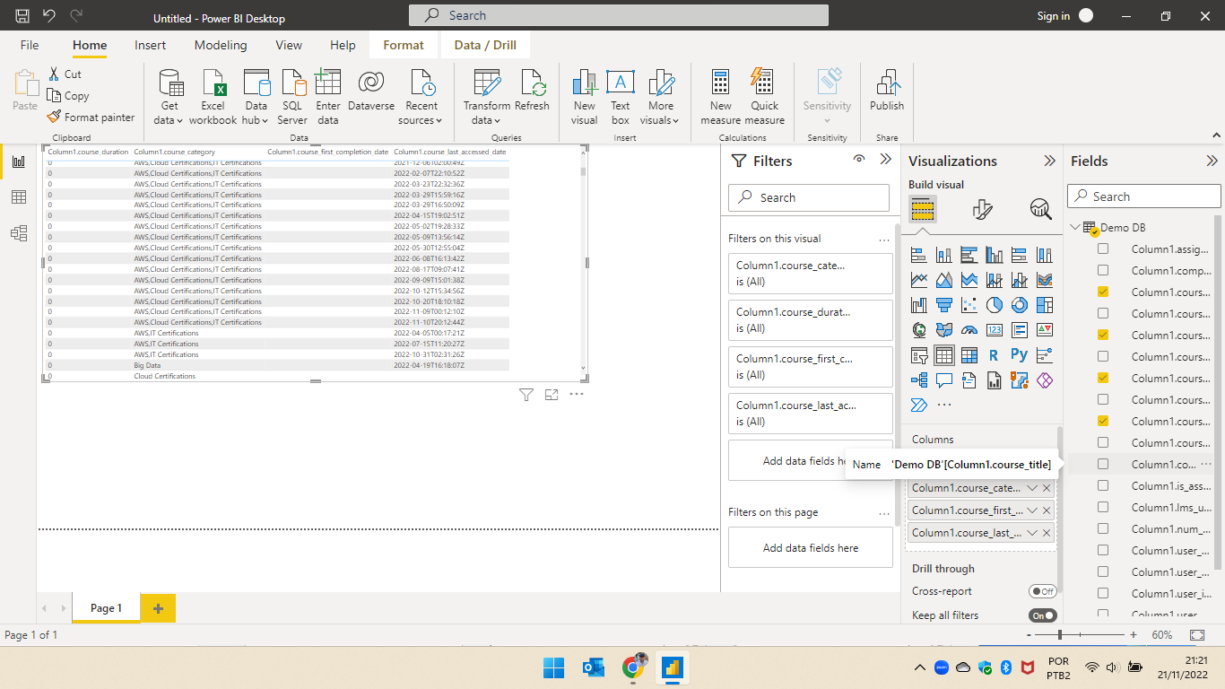Add a Text box
The height and width of the screenshot is (689, 1225).
621,97
